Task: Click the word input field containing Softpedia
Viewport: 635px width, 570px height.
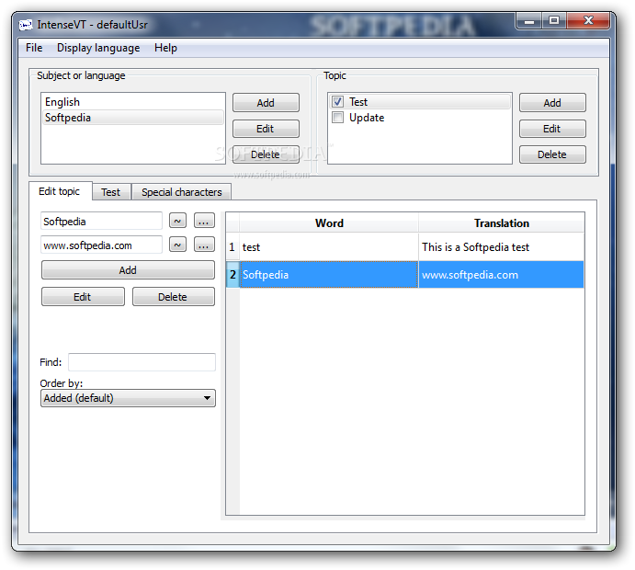Action: [x=101, y=222]
